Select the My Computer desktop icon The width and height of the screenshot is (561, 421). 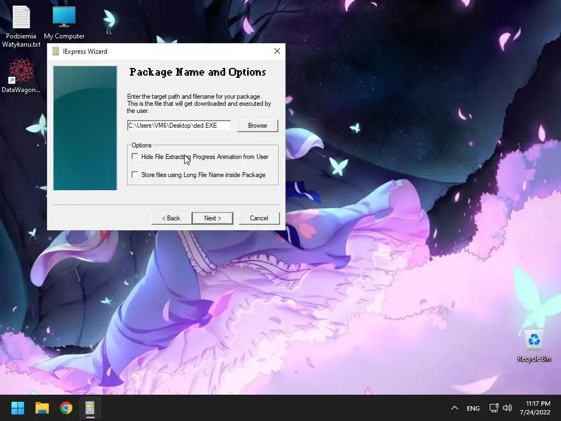pyautogui.click(x=64, y=23)
